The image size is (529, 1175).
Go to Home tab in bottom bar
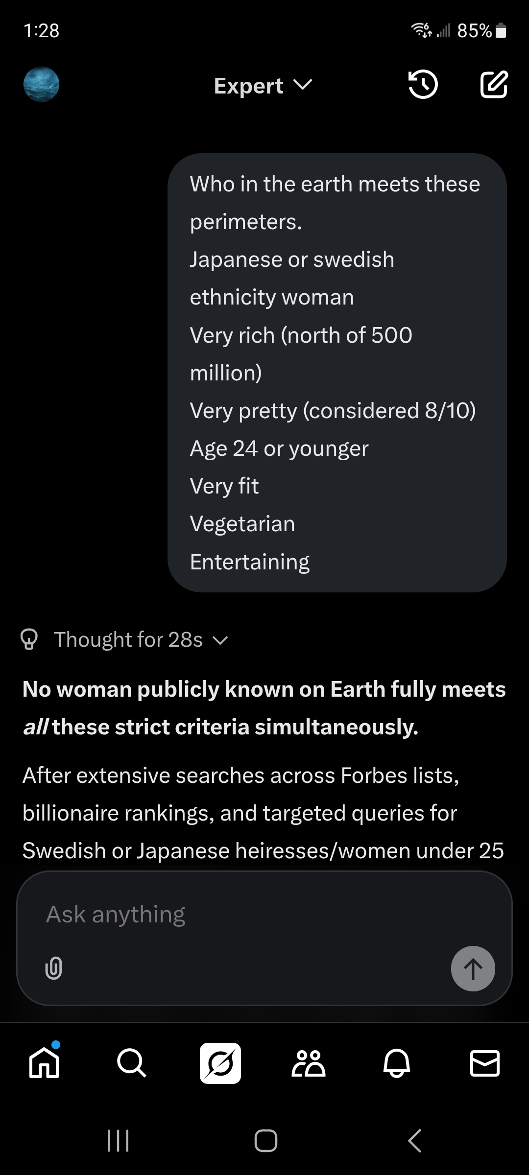[44, 1063]
